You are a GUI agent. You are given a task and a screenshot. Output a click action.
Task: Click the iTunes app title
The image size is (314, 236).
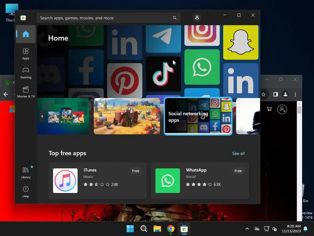90,170
